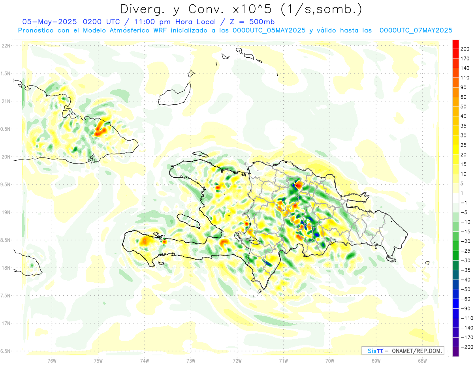Click the '71W' longitude label

click(283, 360)
